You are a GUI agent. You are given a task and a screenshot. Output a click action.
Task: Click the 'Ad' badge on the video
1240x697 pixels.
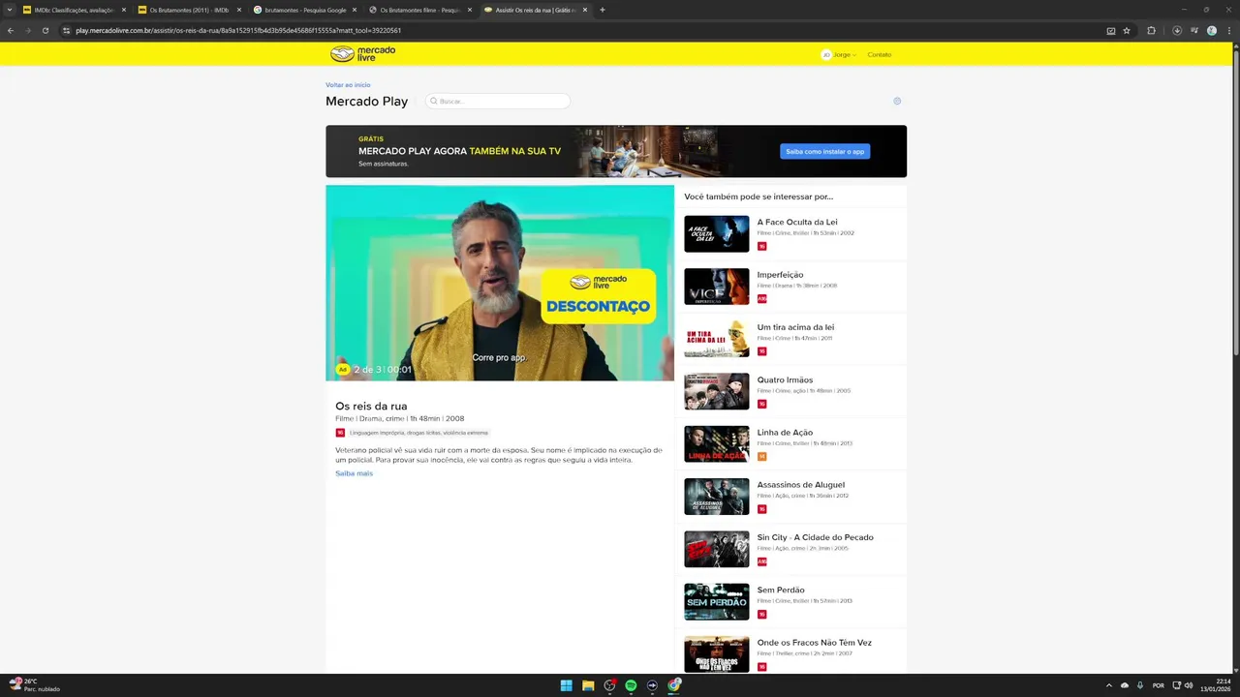(x=342, y=369)
